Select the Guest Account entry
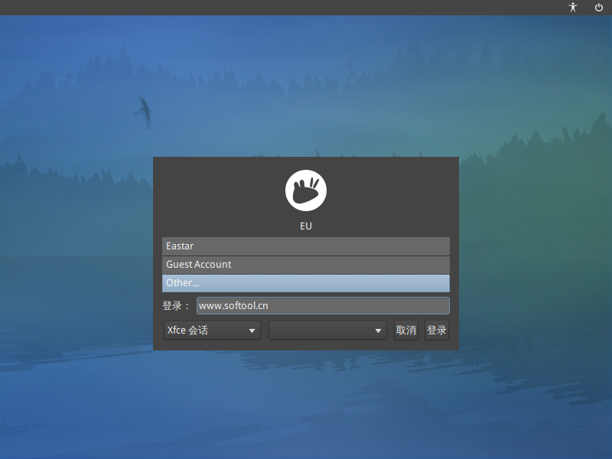 305,265
